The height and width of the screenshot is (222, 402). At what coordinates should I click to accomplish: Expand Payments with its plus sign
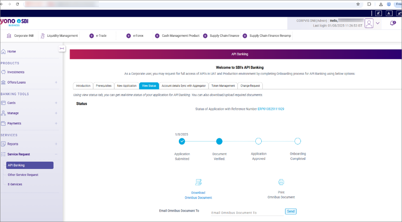56,123
